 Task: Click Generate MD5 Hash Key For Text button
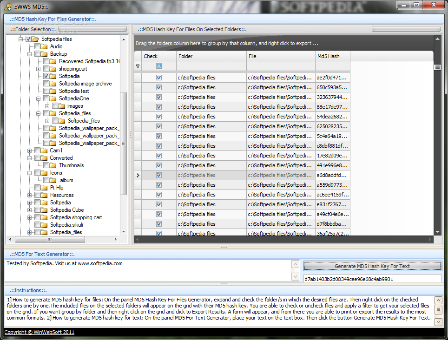click(372, 266)
